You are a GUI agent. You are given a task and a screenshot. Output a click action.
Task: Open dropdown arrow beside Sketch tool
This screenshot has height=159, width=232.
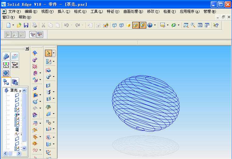click(x=54, y=62)
